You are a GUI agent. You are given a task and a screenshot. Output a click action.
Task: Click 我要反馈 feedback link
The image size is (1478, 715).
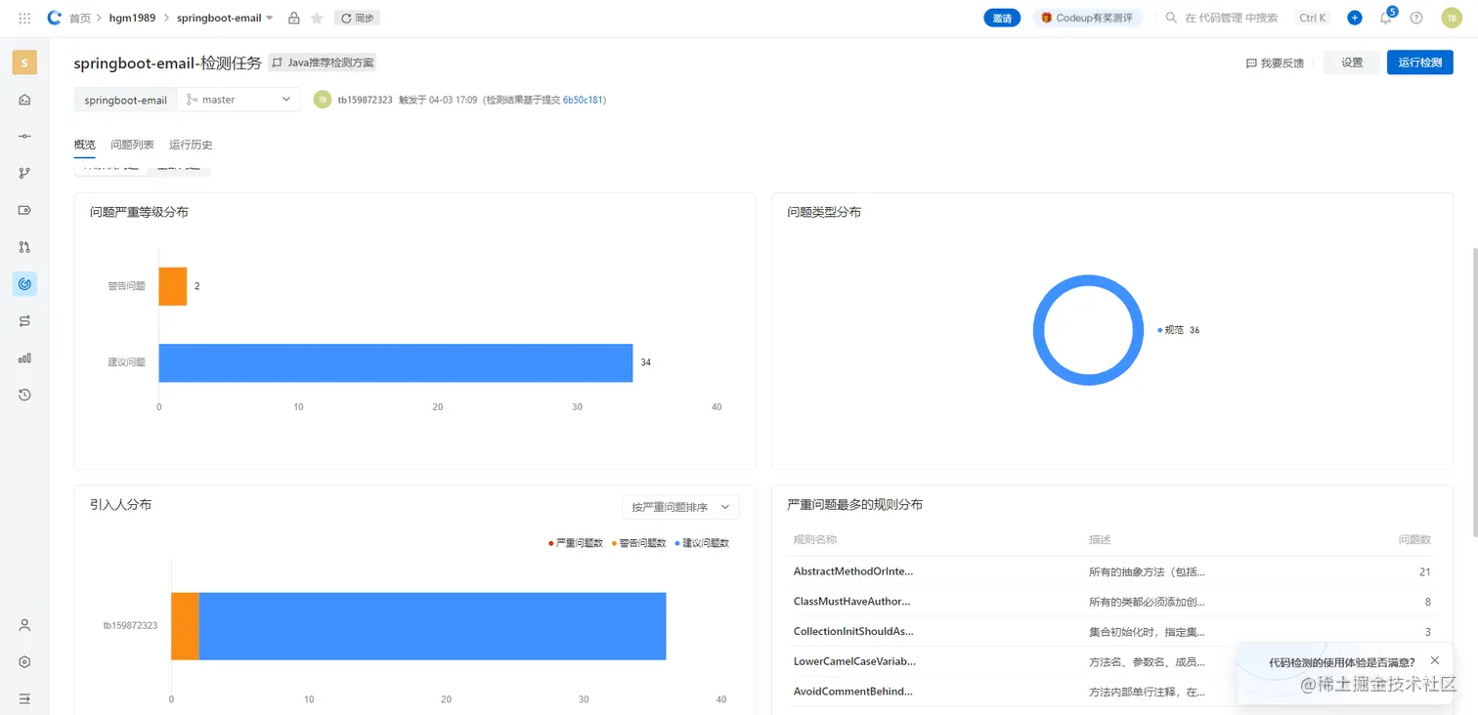1275,63
